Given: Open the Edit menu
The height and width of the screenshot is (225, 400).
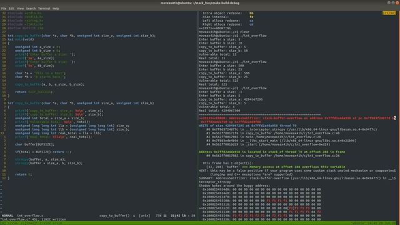Looking at the screenshot, I should point(11,8).
